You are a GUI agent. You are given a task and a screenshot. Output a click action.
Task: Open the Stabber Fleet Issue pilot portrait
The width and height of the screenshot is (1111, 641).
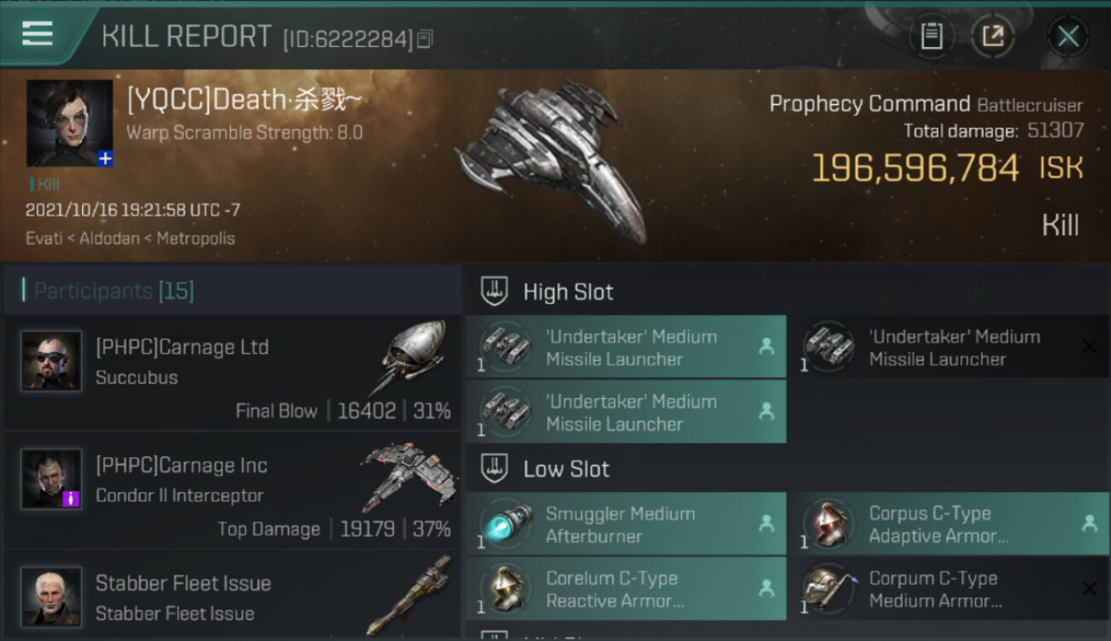51,597
